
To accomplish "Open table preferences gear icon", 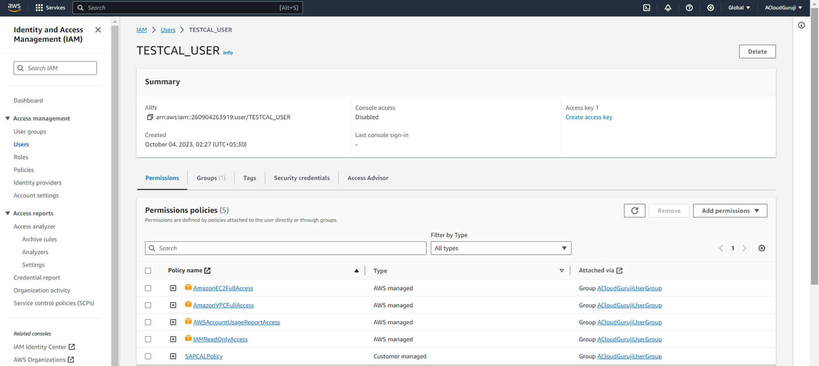I will 762,248.
